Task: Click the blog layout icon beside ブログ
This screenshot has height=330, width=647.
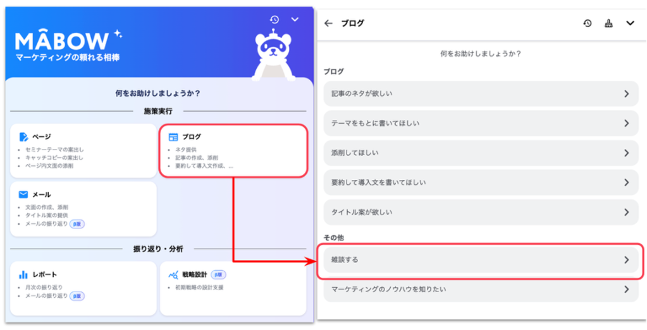Action: click(x=173, y=137)
